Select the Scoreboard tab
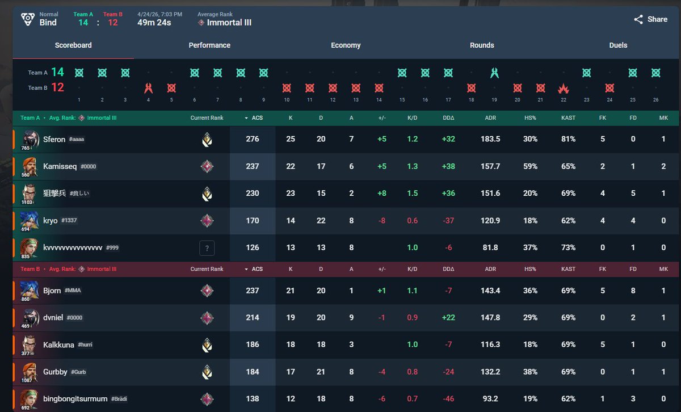 pos(73,45)
